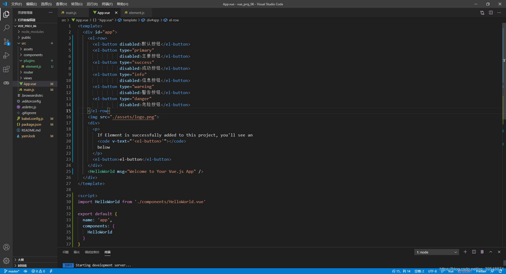Image resolution: width=506 pixels, height=274 pixels.
Task: Open changes compare icon in editor toolbar
Action: coord(482,13)
